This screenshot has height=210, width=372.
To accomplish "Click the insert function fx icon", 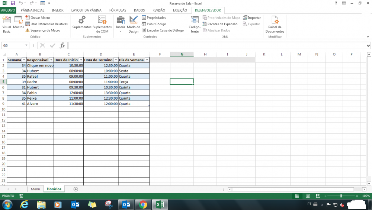I will click(62, 45).
